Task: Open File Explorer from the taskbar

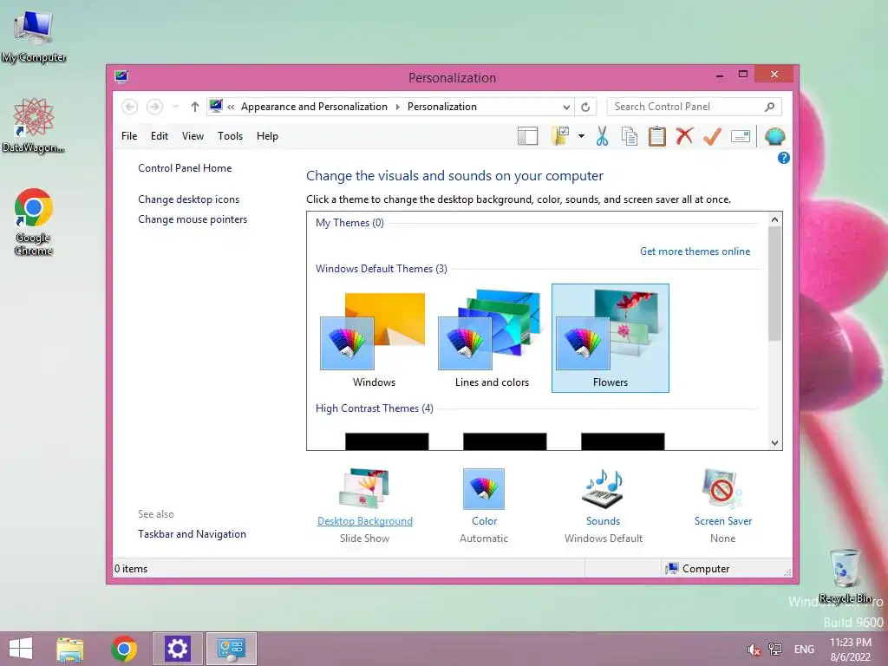Action: point(69,649)
